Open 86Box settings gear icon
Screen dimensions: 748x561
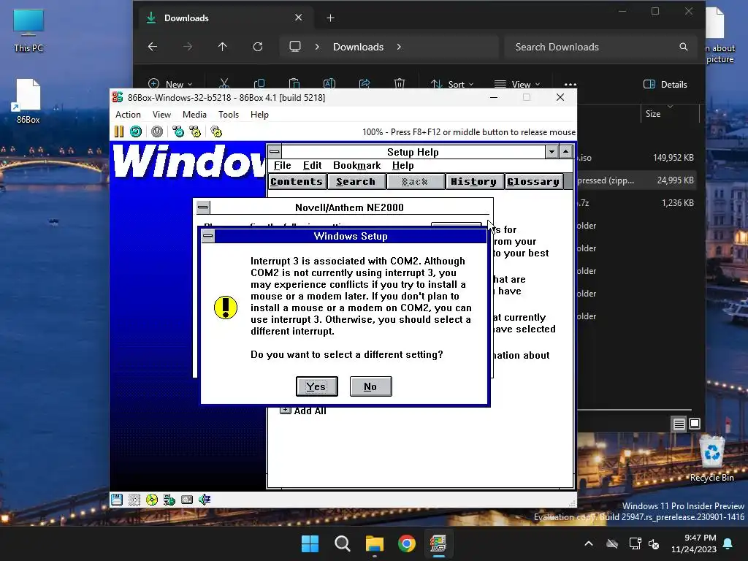pos(216,131)
